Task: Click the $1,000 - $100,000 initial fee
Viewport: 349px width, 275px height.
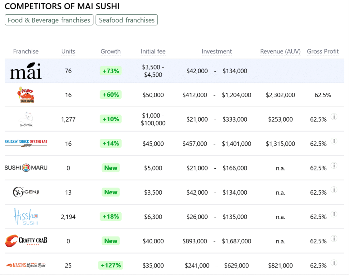Action: click(153, 119)
